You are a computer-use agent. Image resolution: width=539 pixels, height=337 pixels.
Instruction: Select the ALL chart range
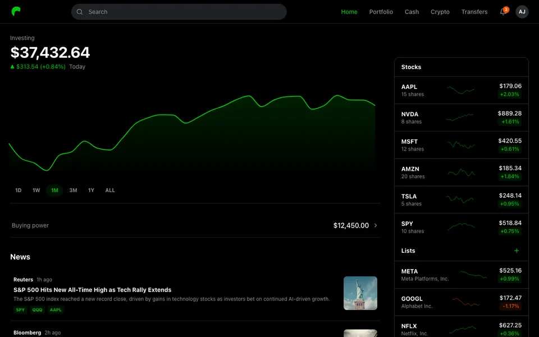click(x=110, y=190)
